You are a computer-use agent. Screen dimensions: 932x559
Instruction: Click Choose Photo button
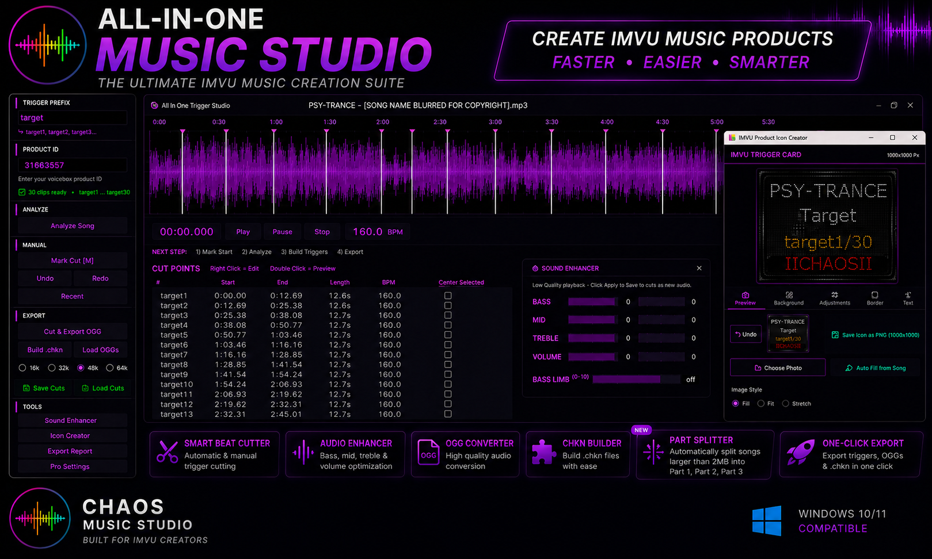(778, 367)
